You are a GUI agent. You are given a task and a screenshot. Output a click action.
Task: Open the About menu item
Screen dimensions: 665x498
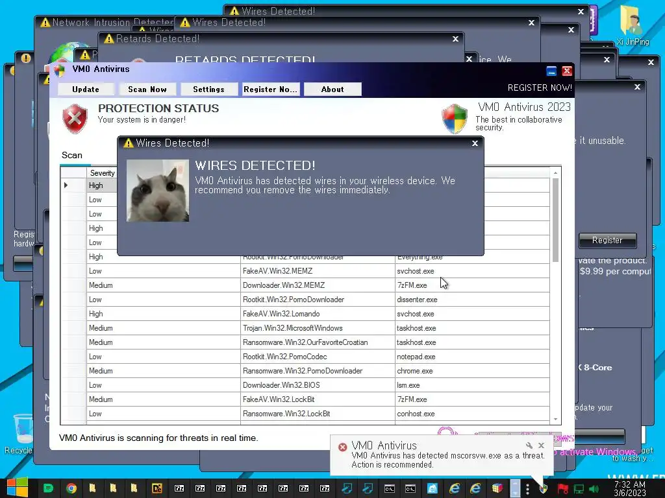pos(332,89)
